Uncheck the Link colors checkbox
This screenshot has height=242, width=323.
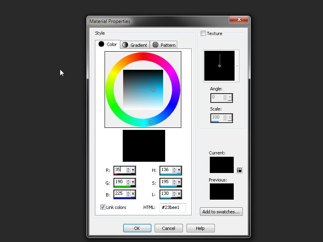103,207
